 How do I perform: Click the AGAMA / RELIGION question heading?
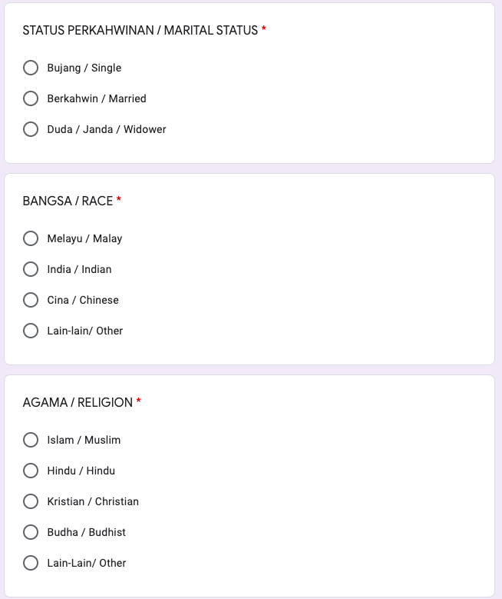(x=78, y=402)
